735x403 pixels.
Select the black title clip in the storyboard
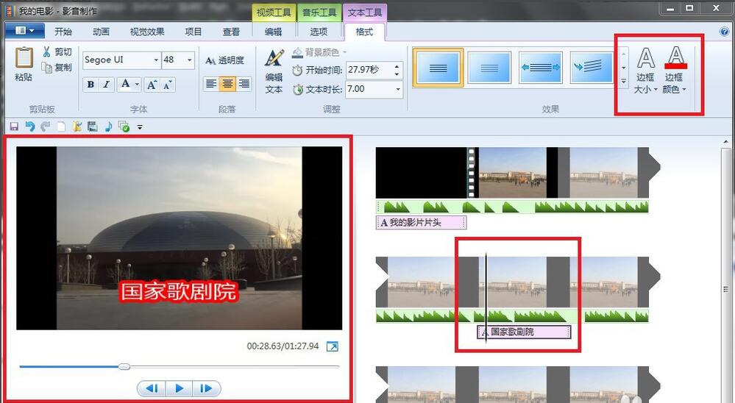coord(422,172)
